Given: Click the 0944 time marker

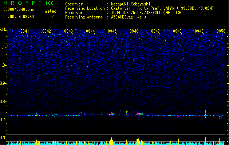Looking at the screenshot, I should click(x=90, y=31).
